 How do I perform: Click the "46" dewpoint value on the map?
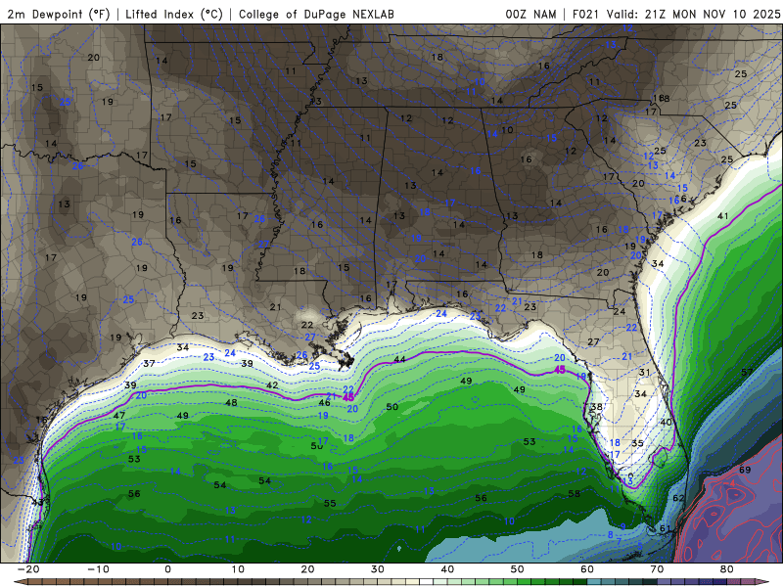(x=324, y=403)
